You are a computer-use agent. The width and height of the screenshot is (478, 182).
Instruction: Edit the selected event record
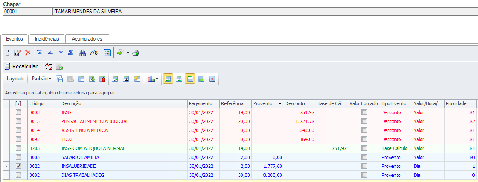(18, 53)
